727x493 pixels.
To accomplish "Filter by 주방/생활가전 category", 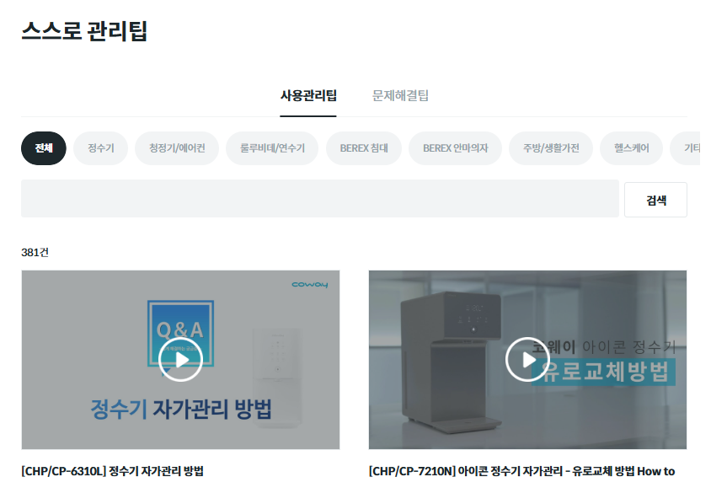I will point(551,148).
